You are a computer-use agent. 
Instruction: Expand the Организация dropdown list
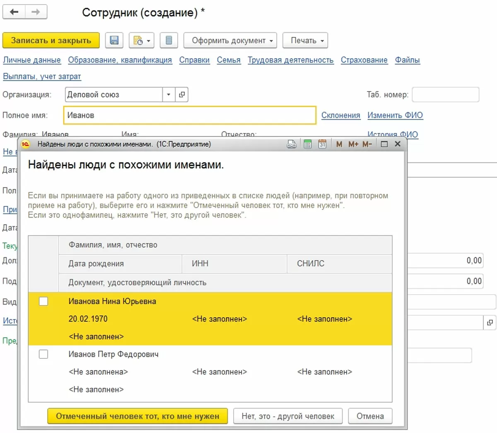click(x=169, y=94)
